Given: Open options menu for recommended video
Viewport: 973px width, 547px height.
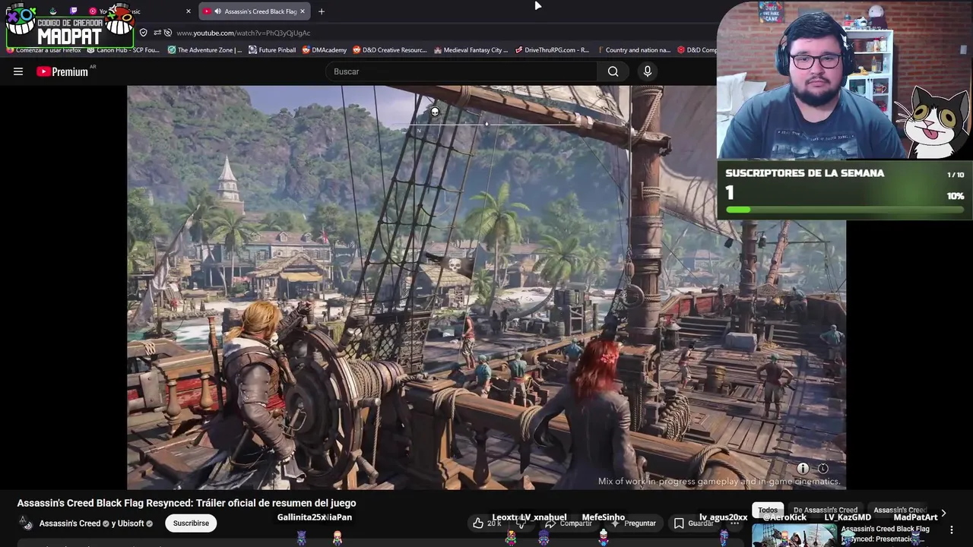Looking at the screenshot, I should [952, 530].
